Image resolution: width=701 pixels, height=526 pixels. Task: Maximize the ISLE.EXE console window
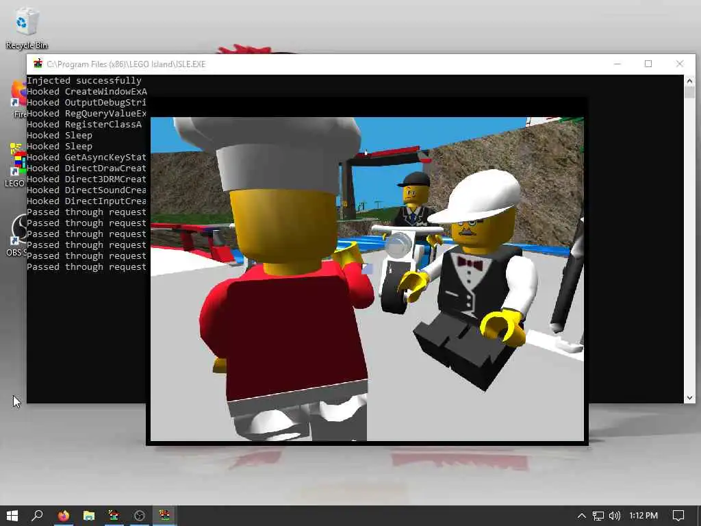648,64
